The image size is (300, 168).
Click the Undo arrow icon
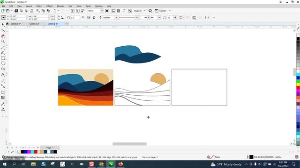[x=55, y=11]
